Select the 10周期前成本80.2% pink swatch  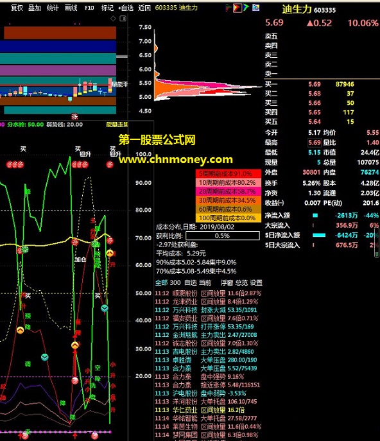tap(228, 182)
